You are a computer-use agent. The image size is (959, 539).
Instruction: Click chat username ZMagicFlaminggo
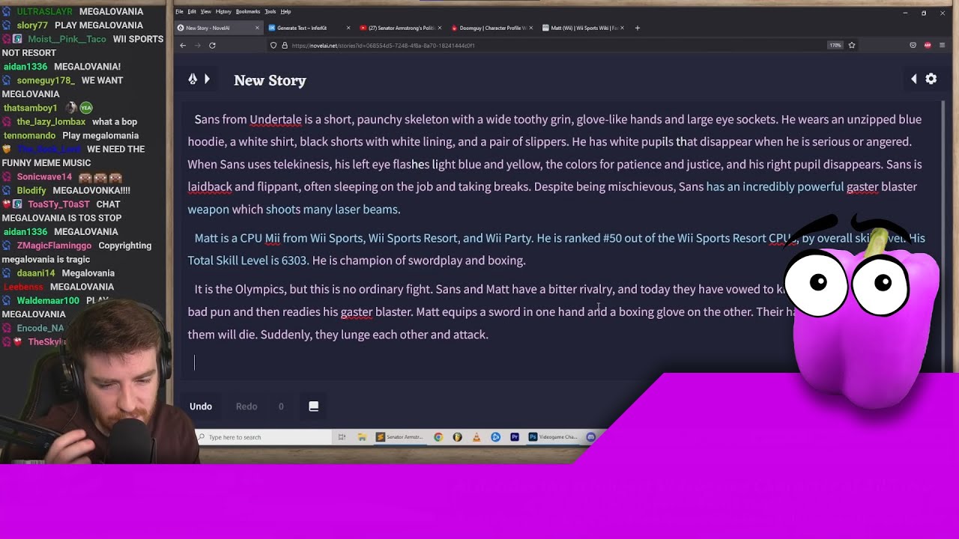pyautogui.click(x=54, y=246)
